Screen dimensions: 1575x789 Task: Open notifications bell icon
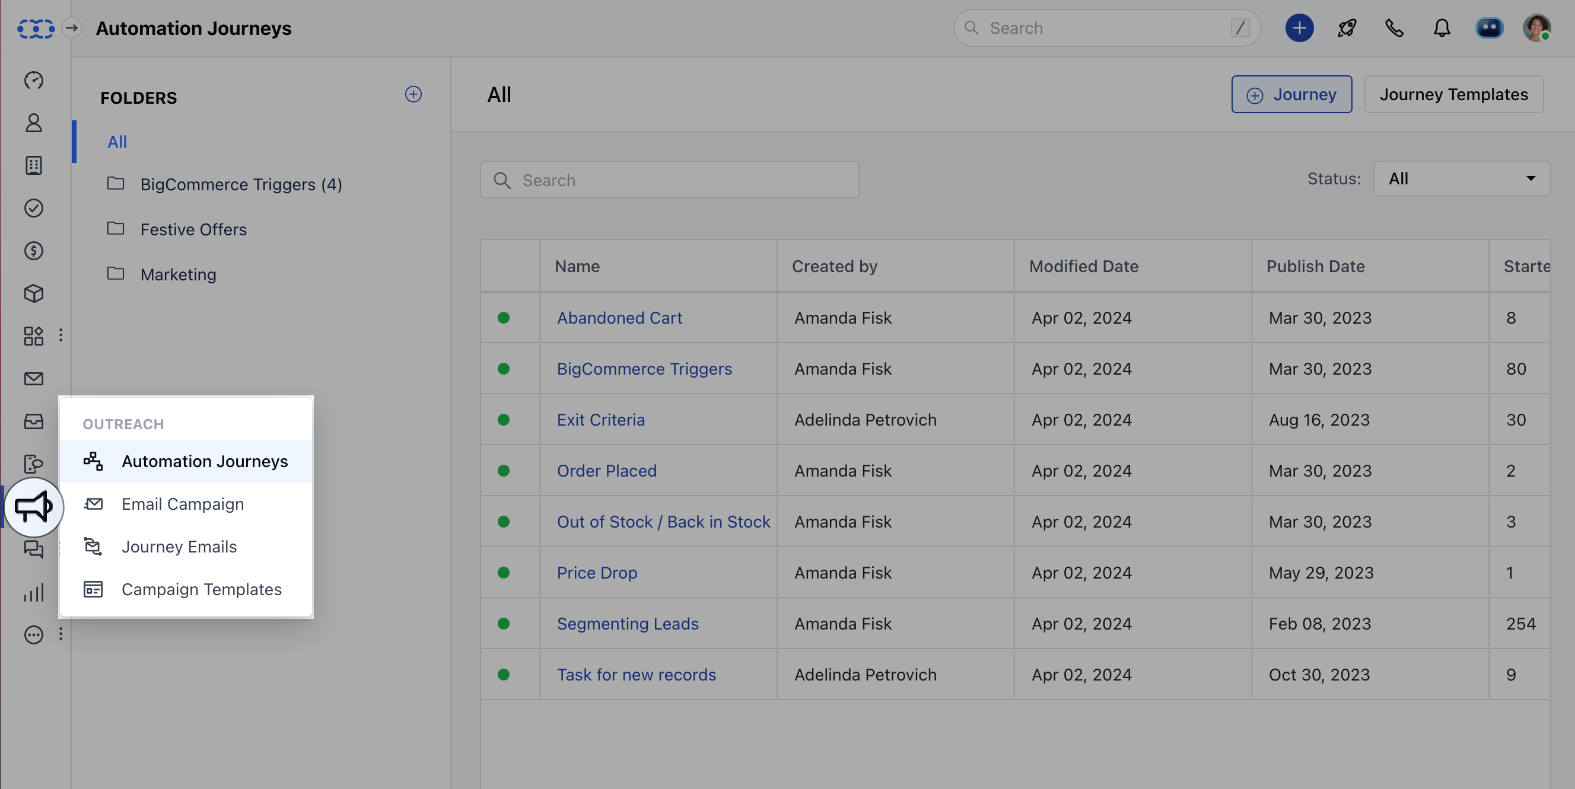[1442, 28]
